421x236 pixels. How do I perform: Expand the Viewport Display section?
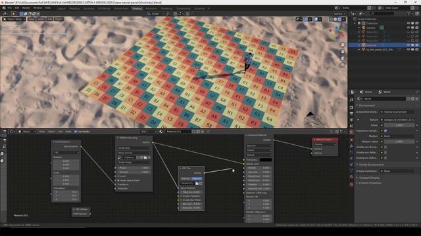coord(369,178)
